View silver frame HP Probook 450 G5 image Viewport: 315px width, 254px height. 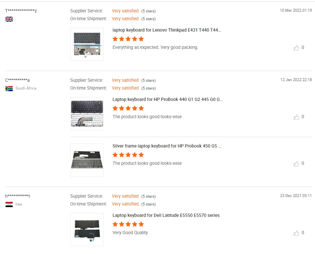[x=87, y=160]
